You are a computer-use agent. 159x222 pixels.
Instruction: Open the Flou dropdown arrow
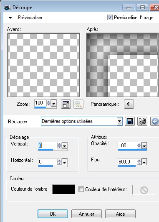point(144,162)
